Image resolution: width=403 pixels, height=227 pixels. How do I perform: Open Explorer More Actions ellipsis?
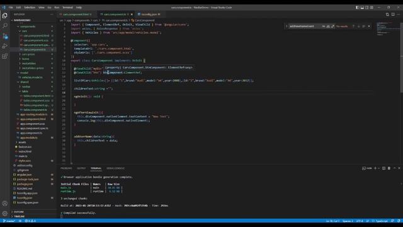[x=52, y=15]
